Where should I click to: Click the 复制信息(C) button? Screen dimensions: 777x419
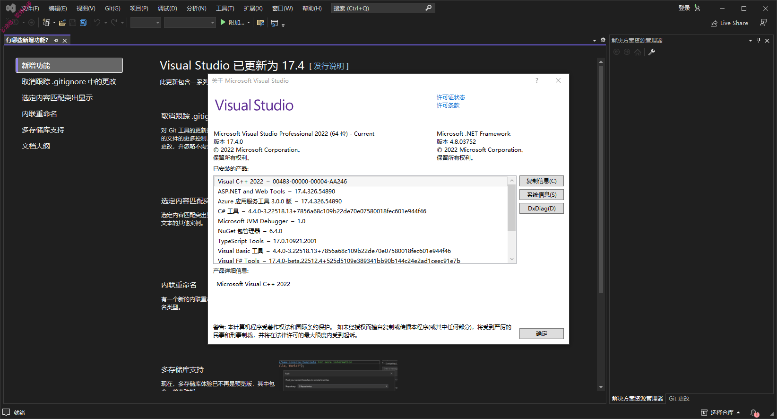click(x=542, y=181)
